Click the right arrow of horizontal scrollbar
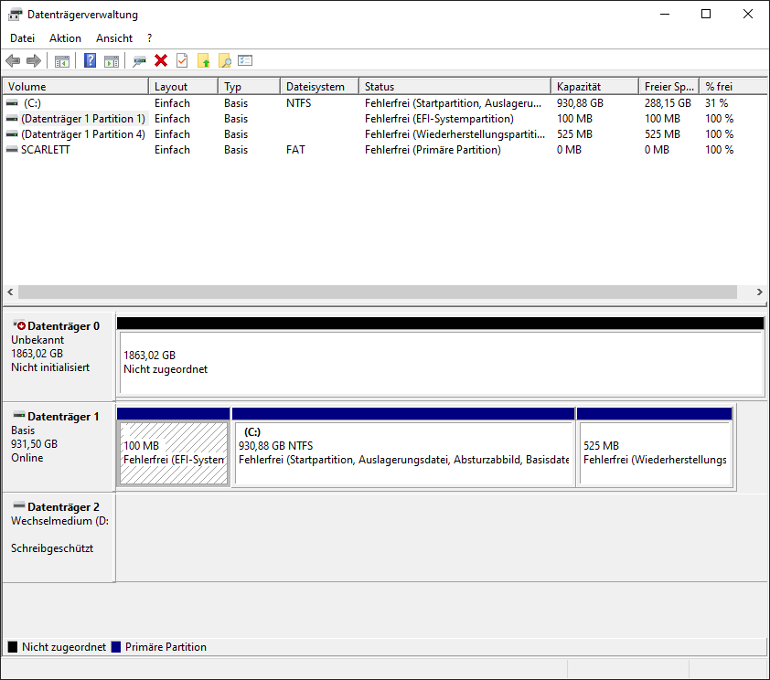Screen dimensions: 770x680 759,292
